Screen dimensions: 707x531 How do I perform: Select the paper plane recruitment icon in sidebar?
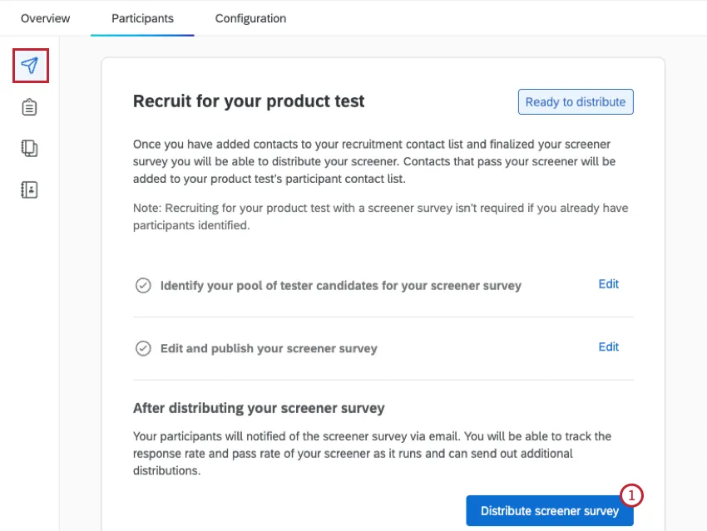[29, 66]
